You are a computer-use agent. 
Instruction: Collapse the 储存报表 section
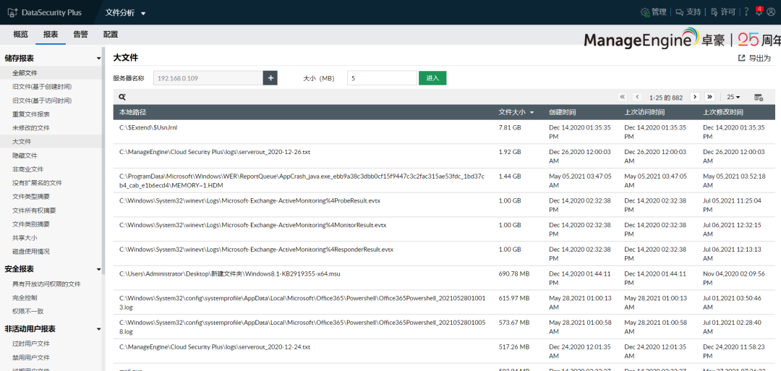tap(99, 59)
